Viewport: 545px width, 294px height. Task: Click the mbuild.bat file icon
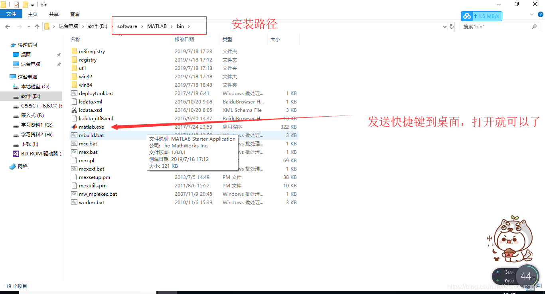coord(74,135)
